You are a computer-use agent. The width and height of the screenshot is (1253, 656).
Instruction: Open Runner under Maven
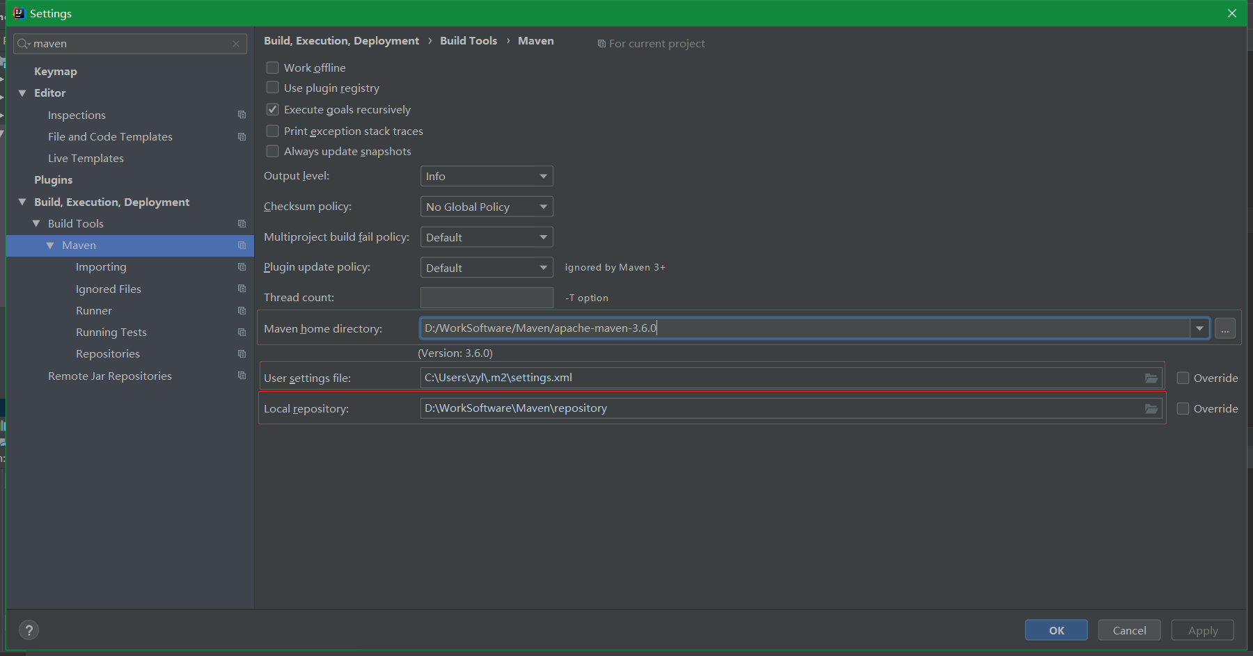[x=94, y=310]
